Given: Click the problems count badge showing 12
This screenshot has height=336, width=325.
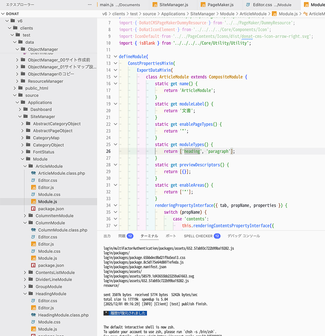Looking at the screenshot, I should coord(130,236).
